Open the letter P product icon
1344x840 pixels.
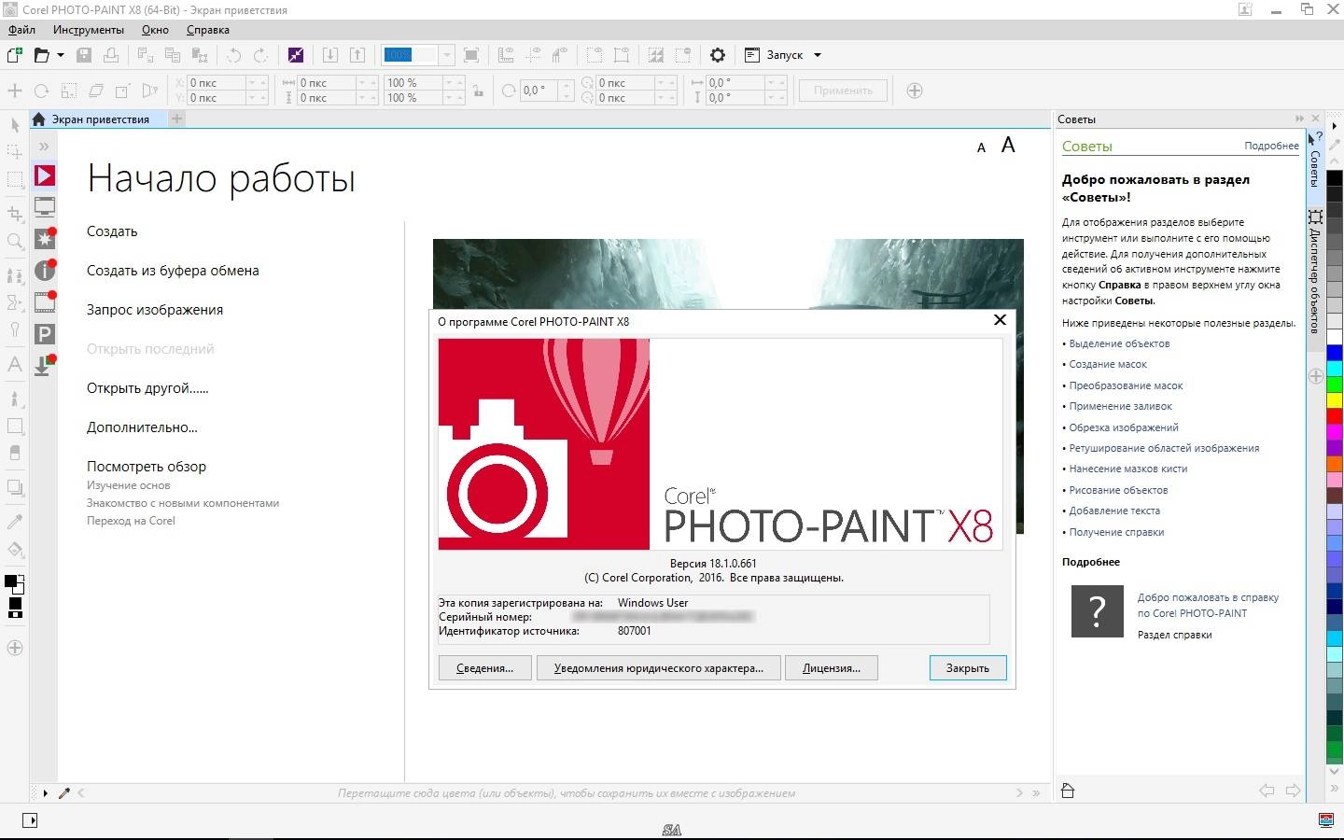tap(45, 334)
